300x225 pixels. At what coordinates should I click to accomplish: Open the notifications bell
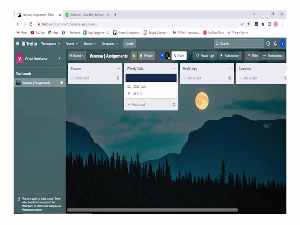(x=275, y=43)
